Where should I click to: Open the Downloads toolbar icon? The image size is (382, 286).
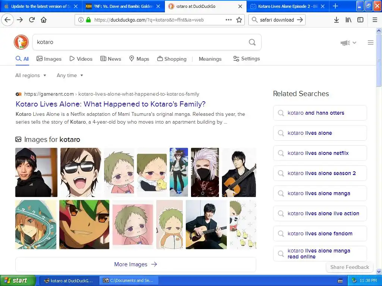tap(336, 20)
